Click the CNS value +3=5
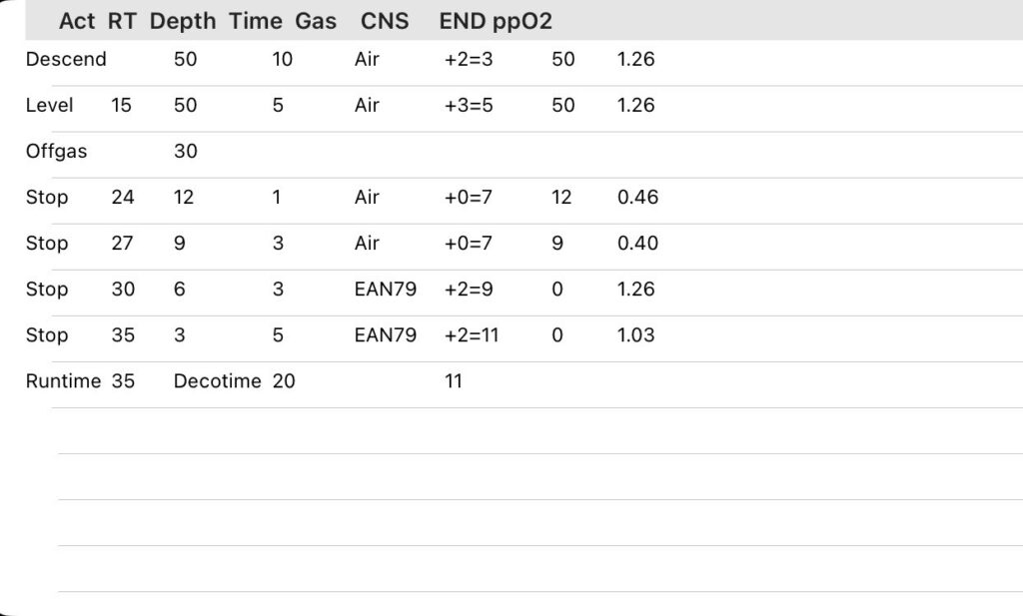The image size is (1023, 616). pos(469,105)
